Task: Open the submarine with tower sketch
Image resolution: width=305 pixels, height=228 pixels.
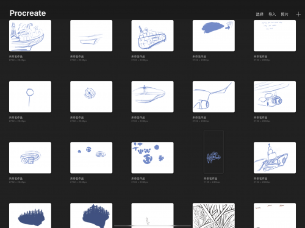Action: point(274,158)
